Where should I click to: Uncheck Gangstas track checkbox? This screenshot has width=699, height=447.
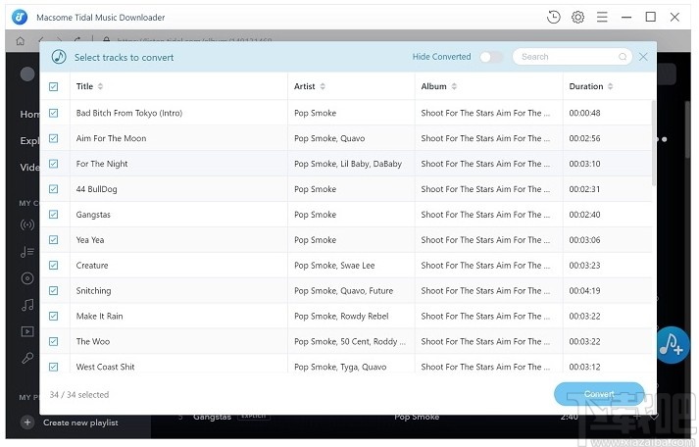point(54,215)
